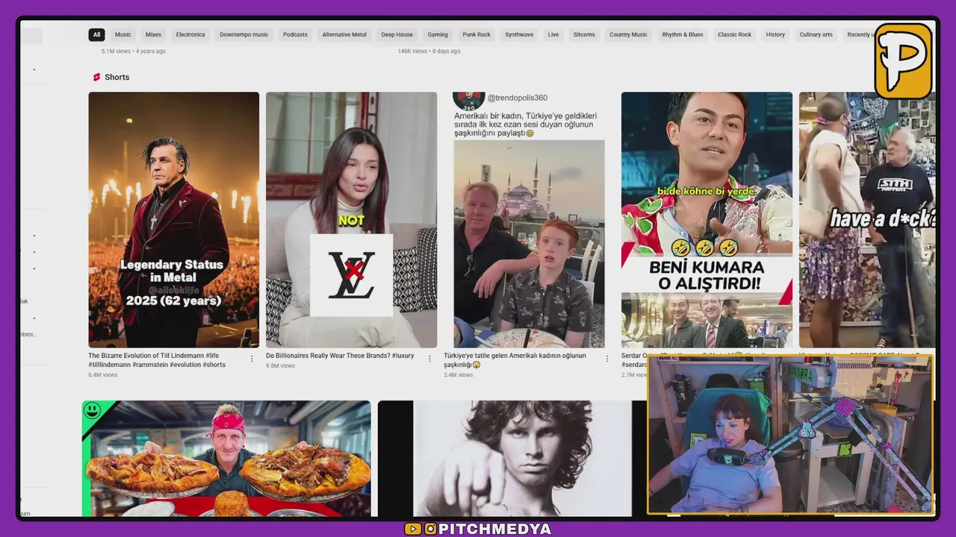Open 'Türkiye'ye tatile gelen Amerikalı' title link
The image size is (956, 537).
point(515,360)
